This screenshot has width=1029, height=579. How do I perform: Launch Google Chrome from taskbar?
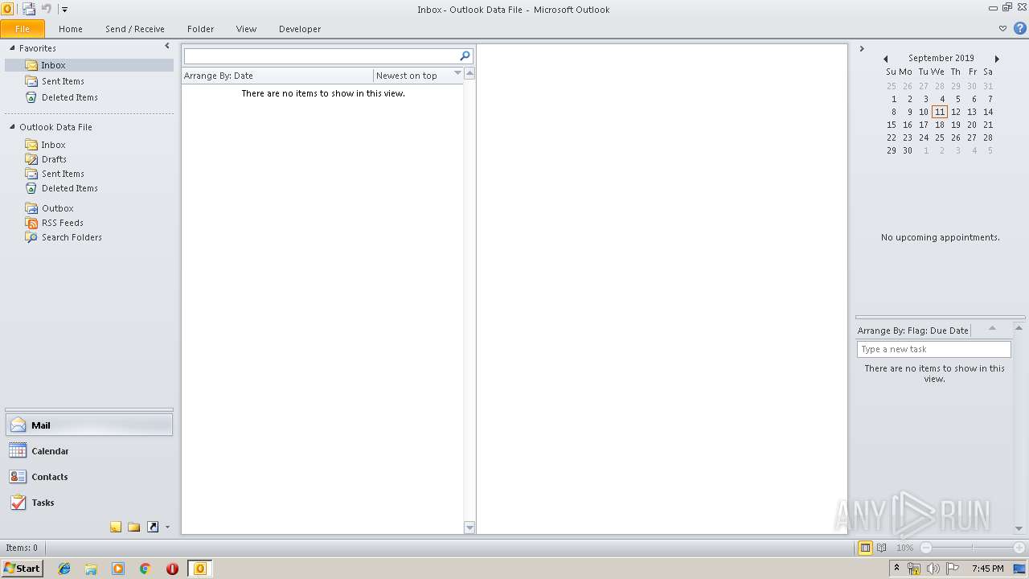[x=146, y=569]
